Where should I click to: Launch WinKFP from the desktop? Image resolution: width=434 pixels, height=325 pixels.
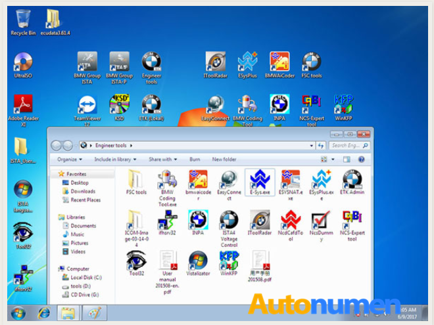tap(343, 108)
